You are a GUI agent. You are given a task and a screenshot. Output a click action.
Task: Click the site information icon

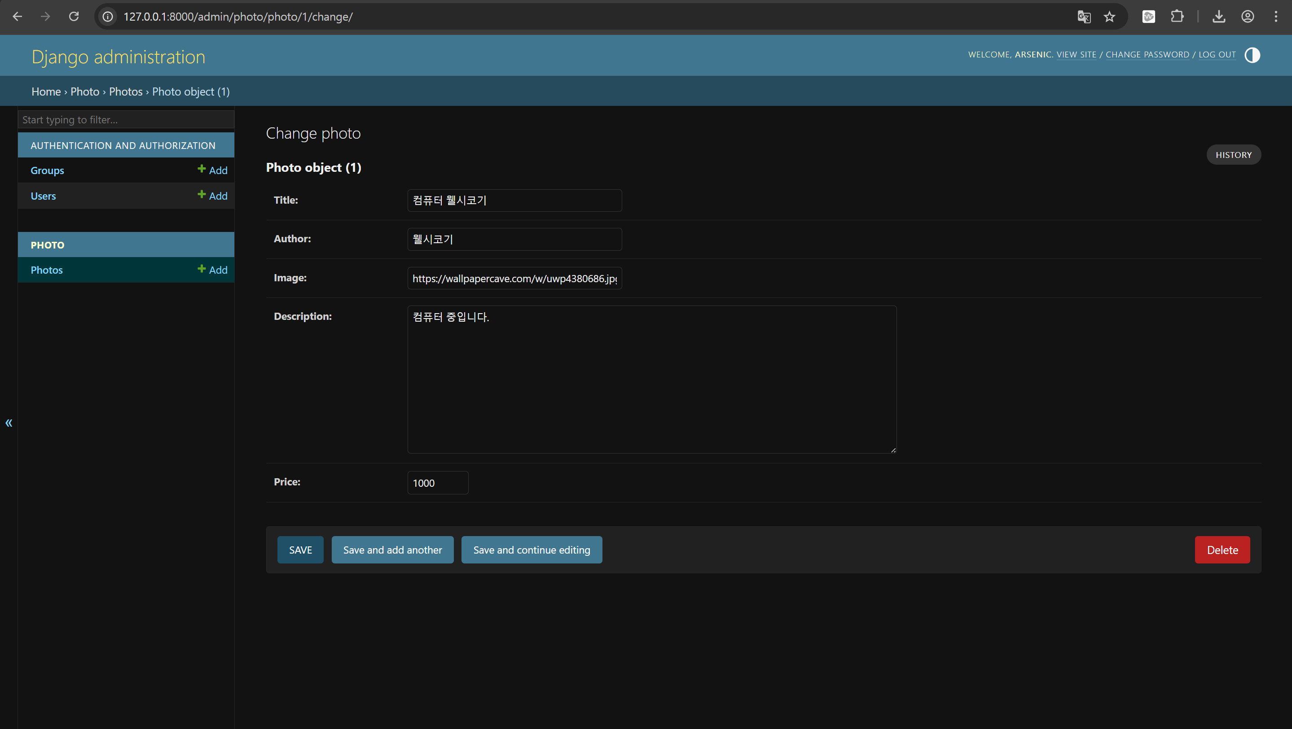(x=107, y=17)
